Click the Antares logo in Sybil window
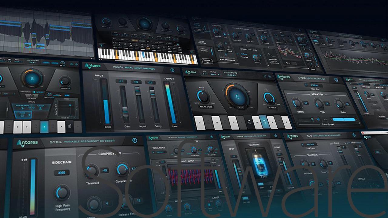Viewport: 388px width, 218px height. coord(27,143)
